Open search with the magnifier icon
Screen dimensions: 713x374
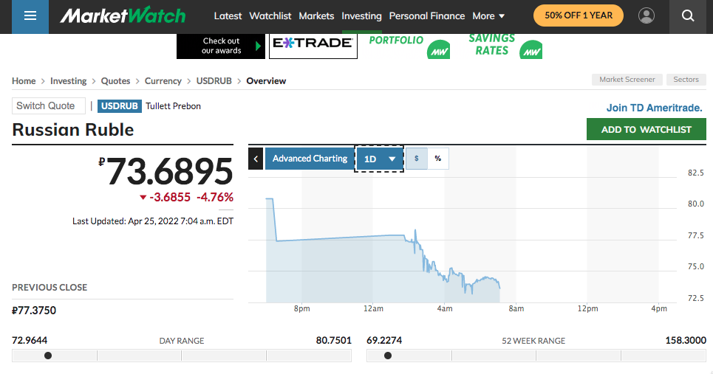pyautogui.click(x=688, y=15)
